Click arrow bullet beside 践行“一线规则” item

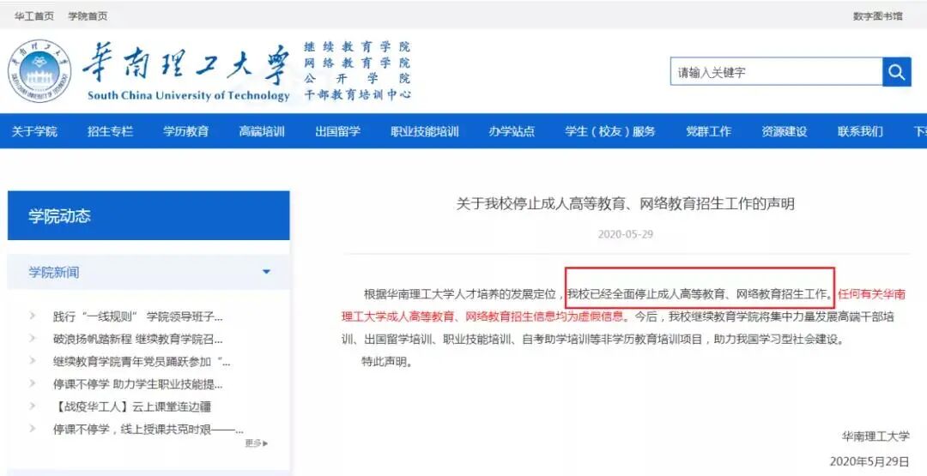[x=33, y=316]
